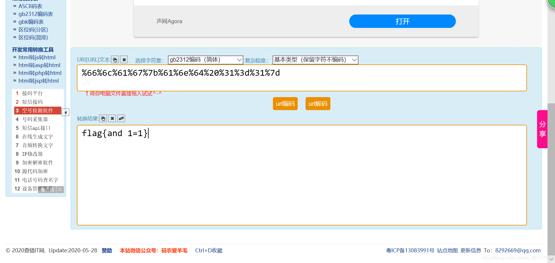Click the page vertical scrollbar thumb
The height and width of the screenshot is (263, 555).
coord(551,179)
